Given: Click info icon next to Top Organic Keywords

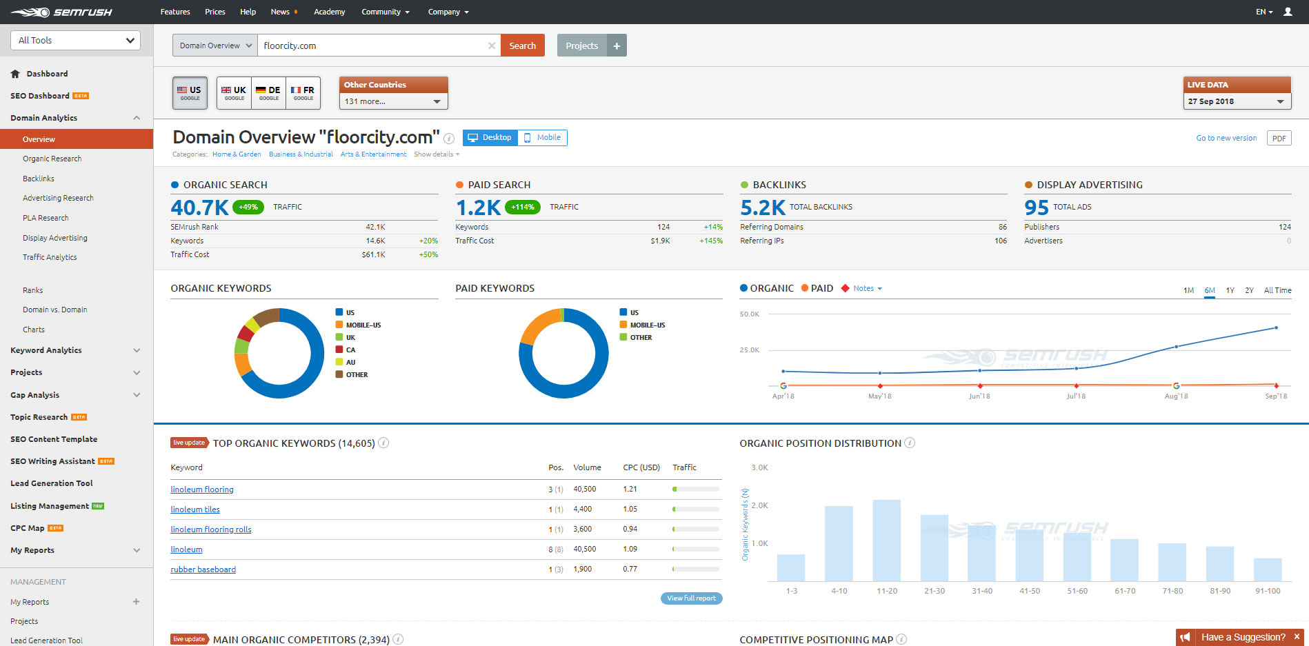Looking at the screenshot, I should 384,443.
